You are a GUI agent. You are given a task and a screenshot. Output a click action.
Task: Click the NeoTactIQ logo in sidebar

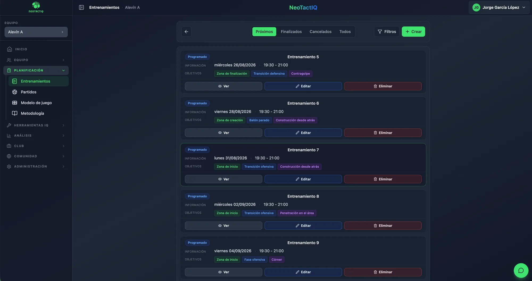(36, 7)
